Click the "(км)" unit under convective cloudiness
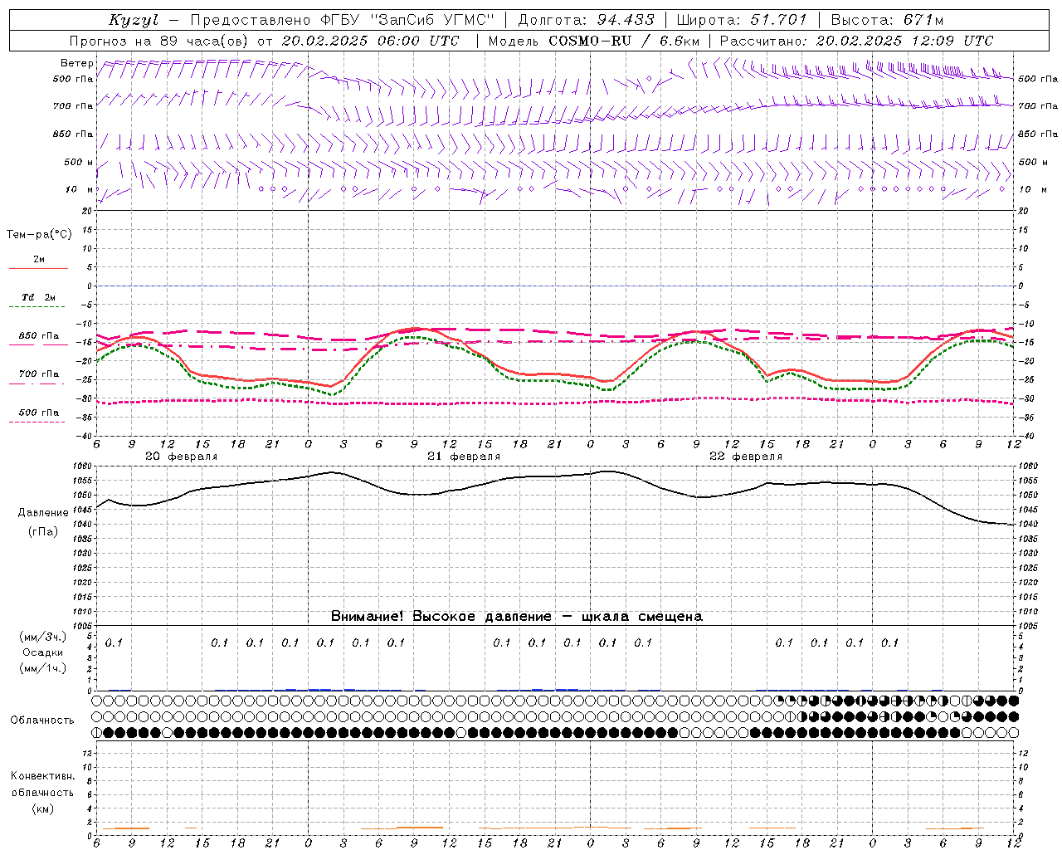The height and width of the screenshot is (850, 1062). click(x=42, y=808)
